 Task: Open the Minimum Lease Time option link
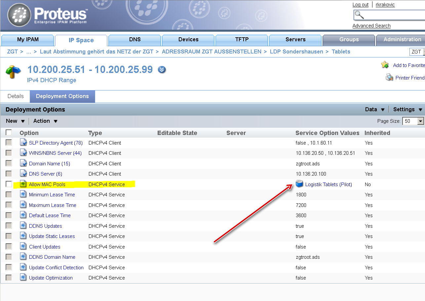click(52, 195)
